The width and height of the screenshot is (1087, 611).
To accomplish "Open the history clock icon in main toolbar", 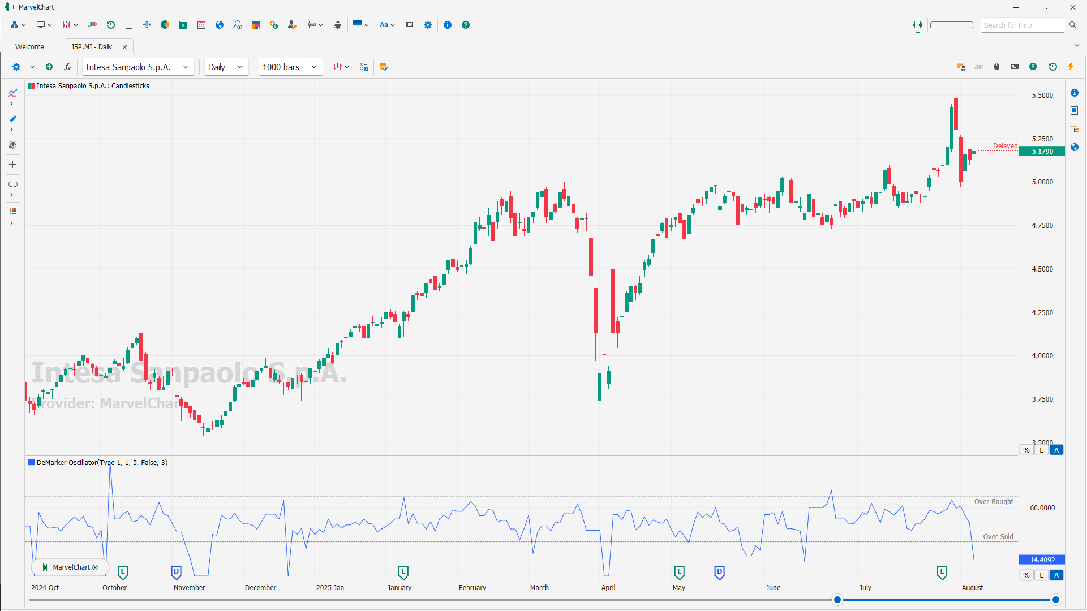I will 111,25.
